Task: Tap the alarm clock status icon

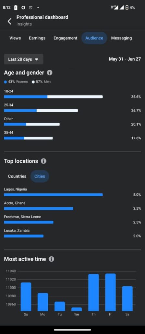Action: (x=31, y=8)
